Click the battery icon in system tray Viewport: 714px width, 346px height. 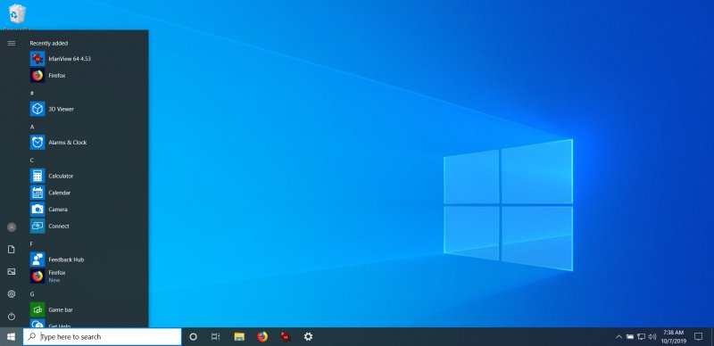tap(630, 337)
